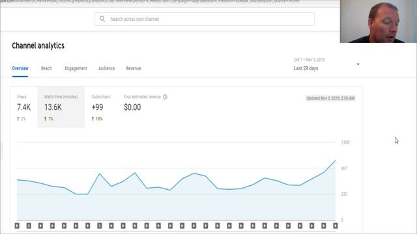Select the 'Your estimated revenue' $0.00 card

[145, 107]
